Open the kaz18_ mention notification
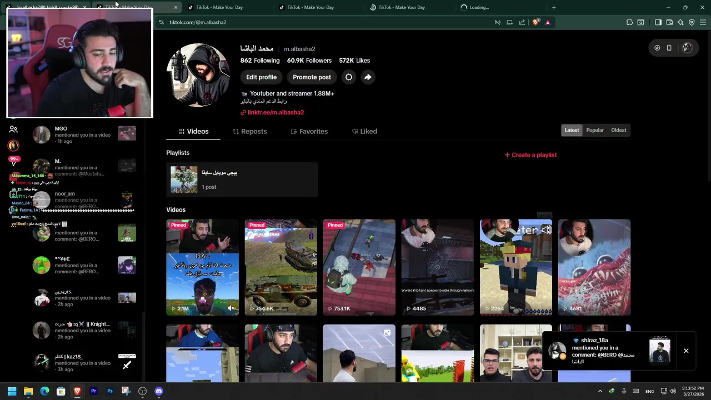This screenshot has width=711, height=400. [84, 363]
